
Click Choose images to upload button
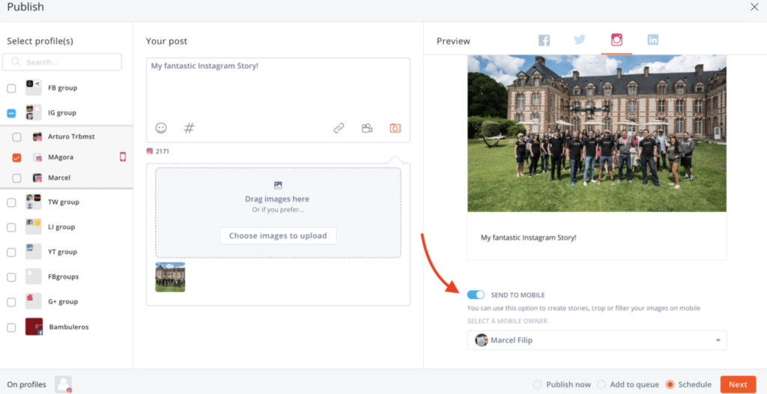coord(278,235)
